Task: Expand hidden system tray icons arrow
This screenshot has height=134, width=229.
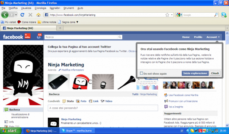Action: [188, 131]
